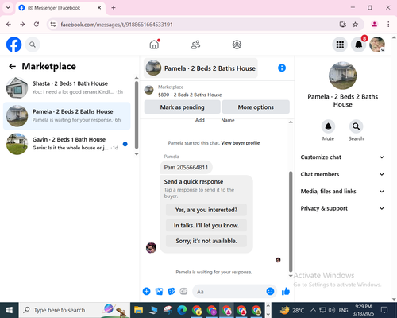Open View buyer profile link

(x=241, y=143)
